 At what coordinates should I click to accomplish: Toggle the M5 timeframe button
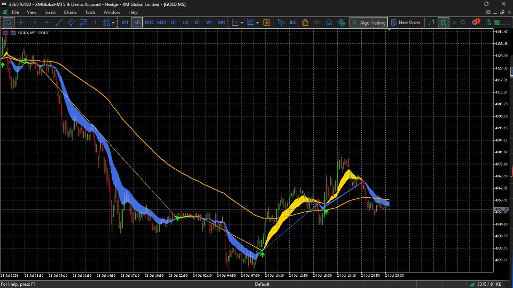(x=137, y=22)
